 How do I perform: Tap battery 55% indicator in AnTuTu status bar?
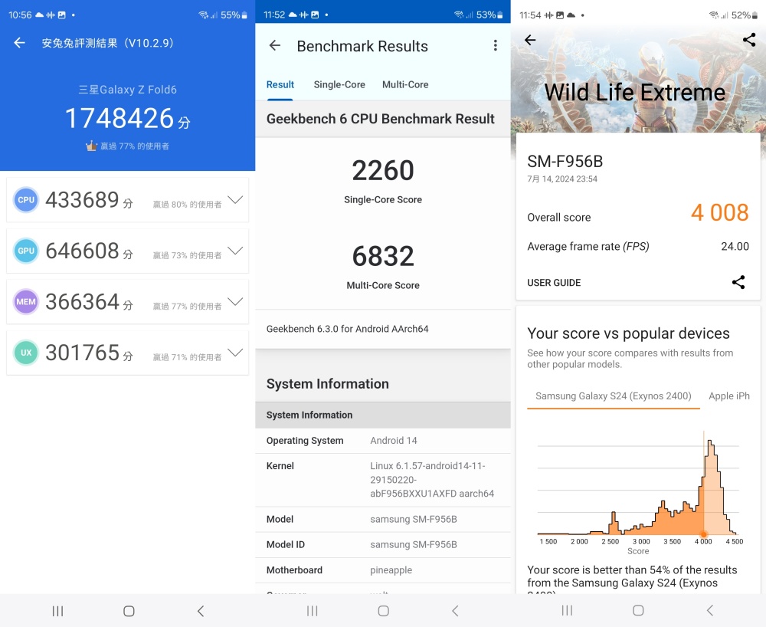(x=234, y=15)
